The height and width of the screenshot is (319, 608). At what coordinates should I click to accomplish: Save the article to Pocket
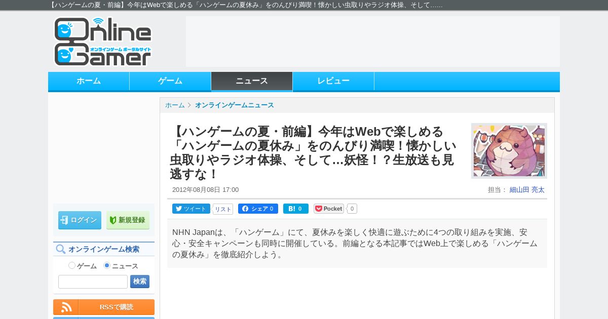tap(329, 209)
